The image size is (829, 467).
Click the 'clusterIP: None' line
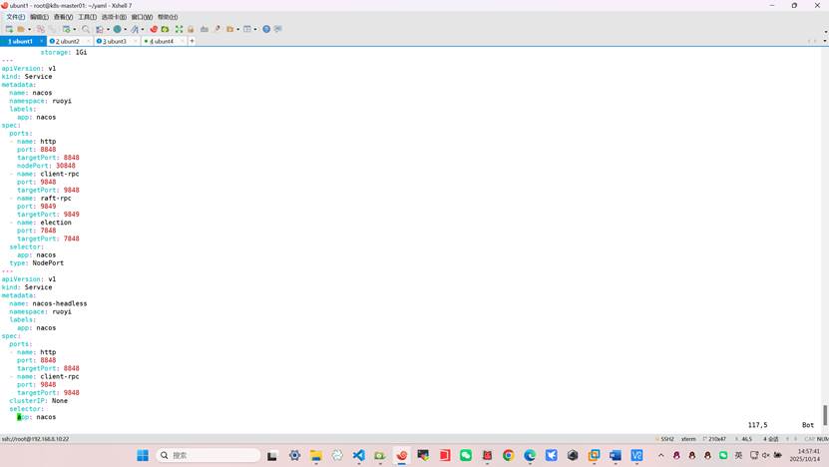tap(39, 401)
